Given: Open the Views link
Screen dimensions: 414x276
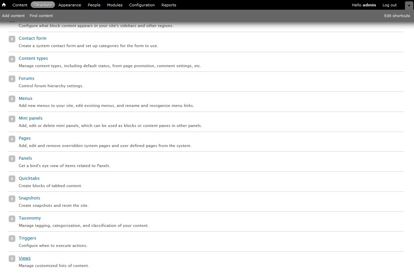Looking at the screenshot, I should pos(25,258).
